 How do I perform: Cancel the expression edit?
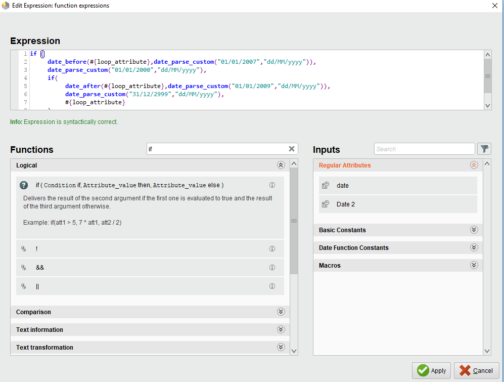click(x=476, y=370)
